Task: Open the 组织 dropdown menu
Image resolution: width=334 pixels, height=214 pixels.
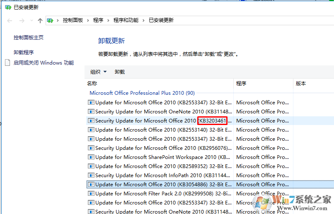Action: pos(98,72)
